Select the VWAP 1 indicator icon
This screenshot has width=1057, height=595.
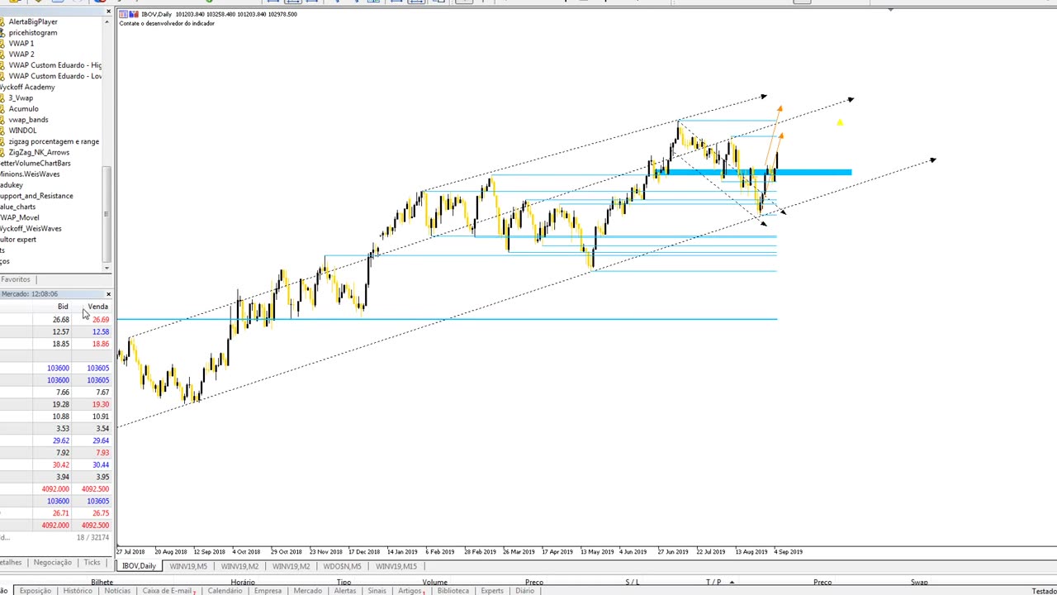(2, 43)
